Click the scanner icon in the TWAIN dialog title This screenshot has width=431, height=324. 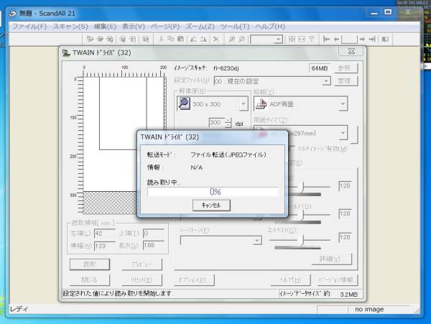(x=65, y=52)
